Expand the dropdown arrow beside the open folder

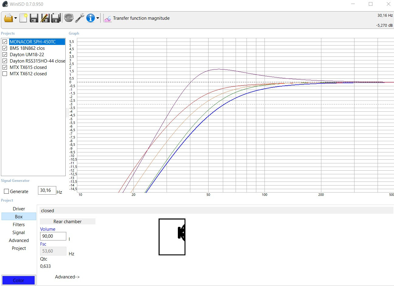(16, 19)
